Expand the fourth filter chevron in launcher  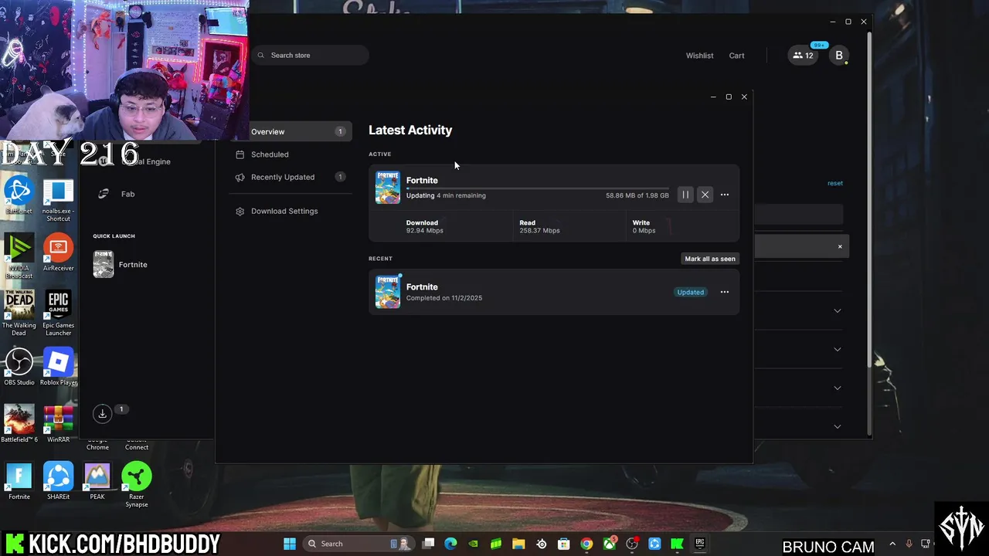pyautogui.click(x=837, y=426)
